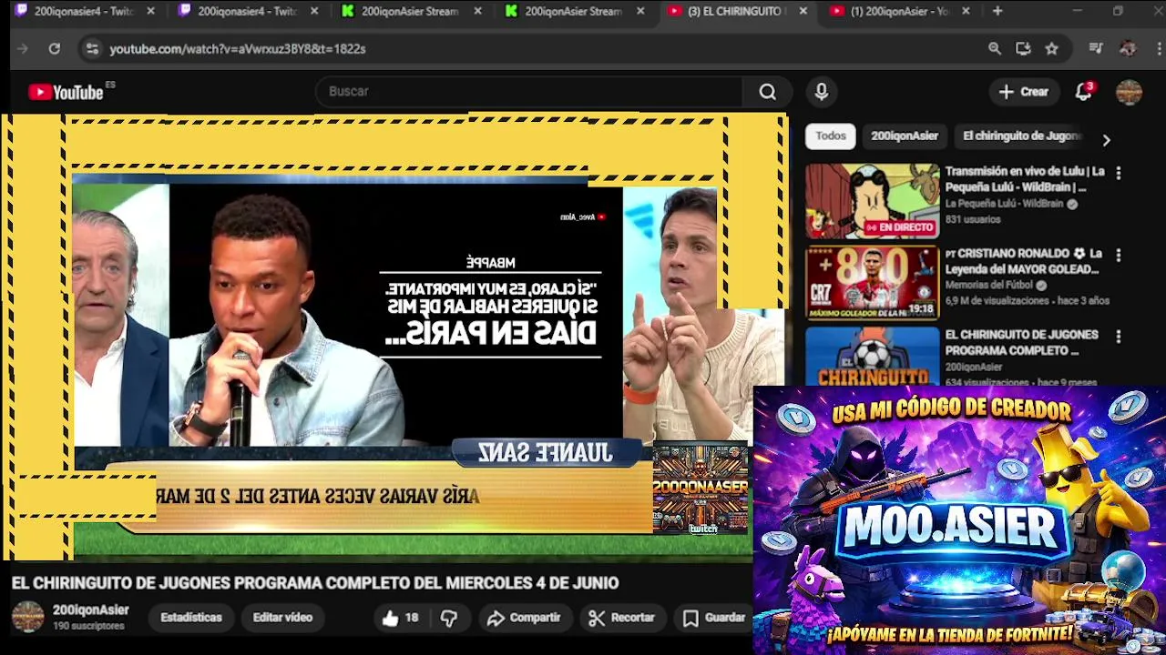This screenshot has width=1166, height=655.
Task: Open La Pequeña Lulú live thumbnail
Action: [x=872, y=201]
